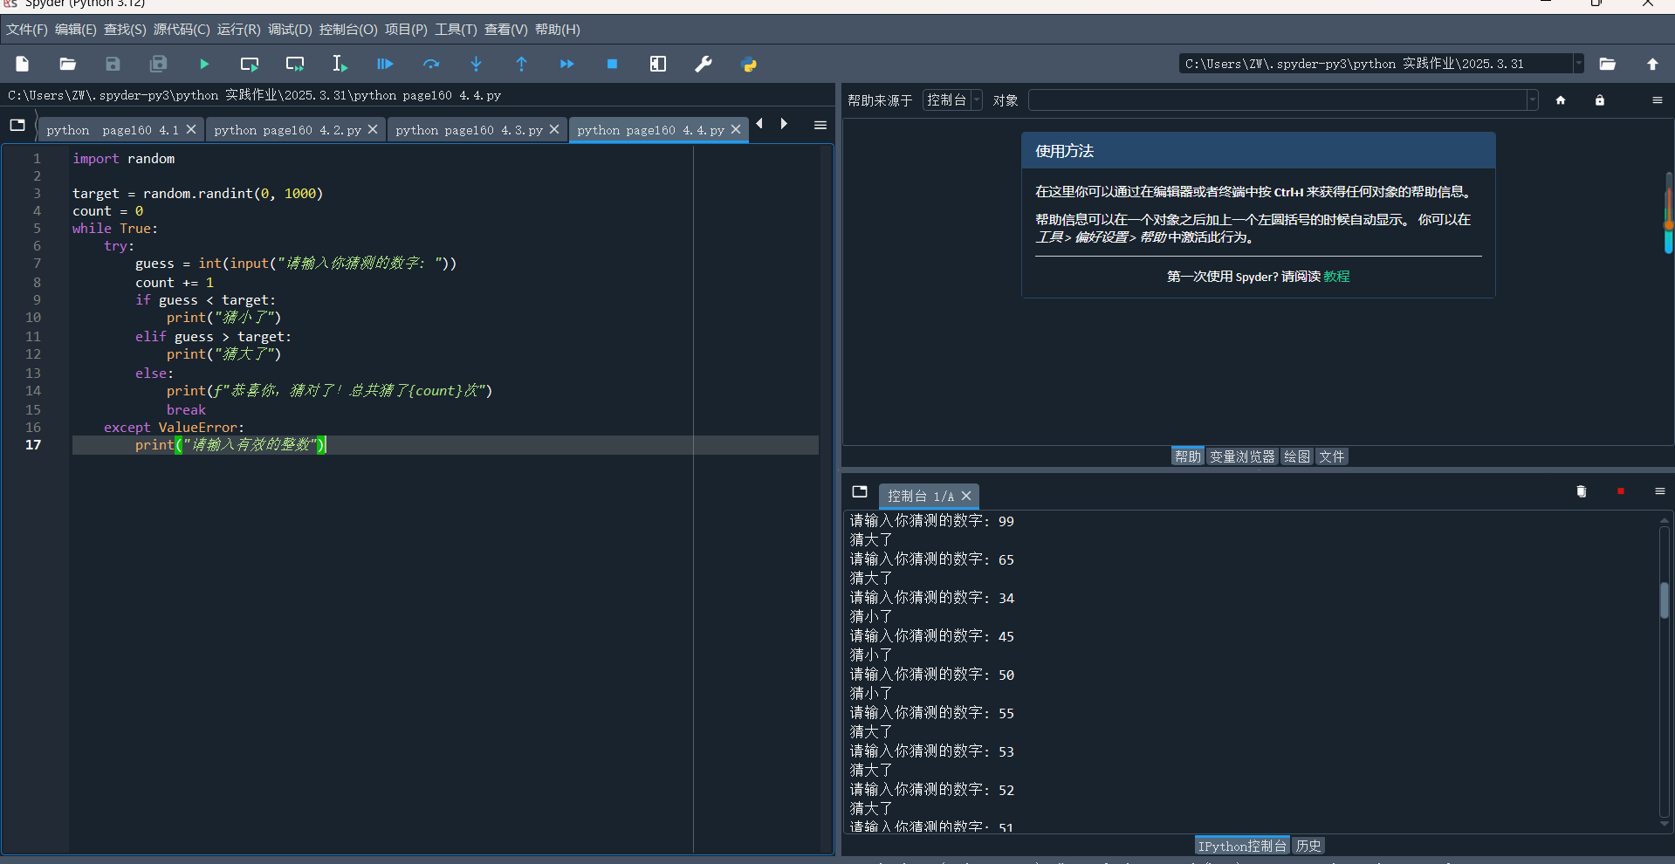Select the IPython控制台 tab
The height and width of the screenshot is (864, 1675).
click(1242, 846)
